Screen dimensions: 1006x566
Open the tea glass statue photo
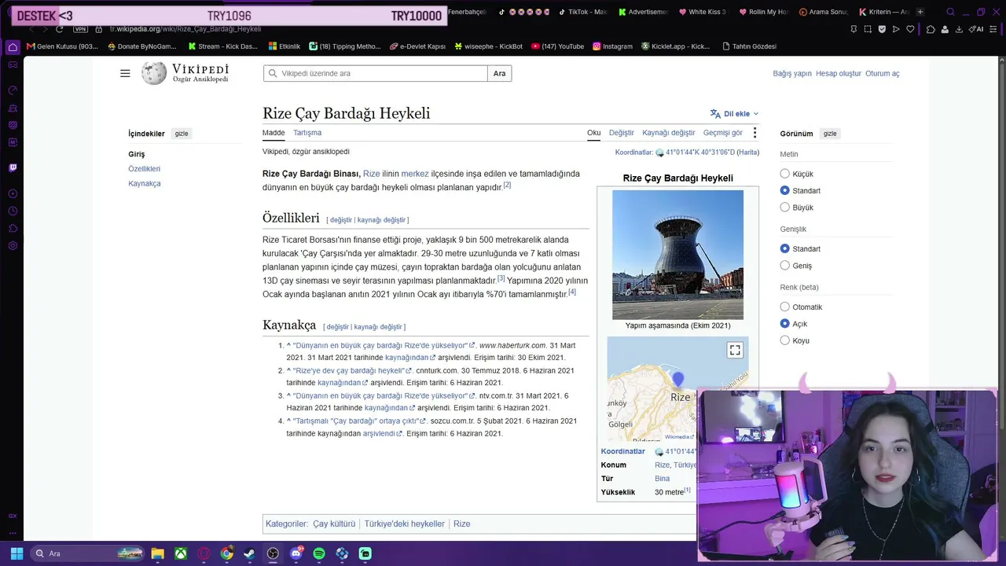click(x=677, y=255)
